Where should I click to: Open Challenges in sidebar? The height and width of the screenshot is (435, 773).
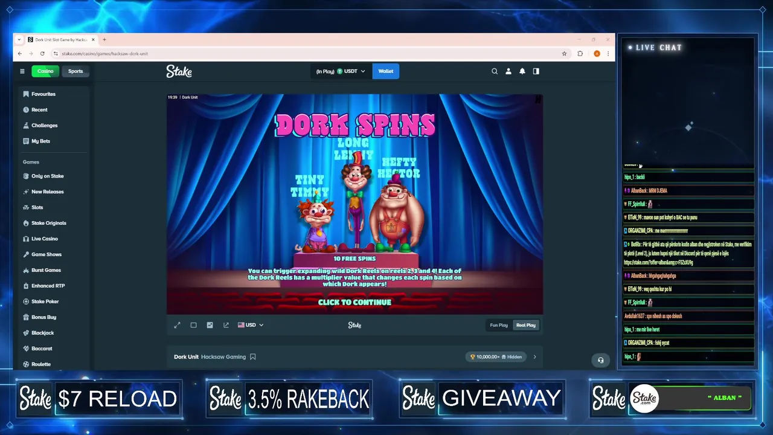pos(45,126)
